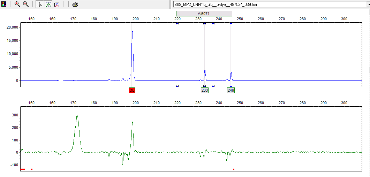Open the sample file dropdown list
This screenshot has height=177, width=370.
click(x=367, y=5)
